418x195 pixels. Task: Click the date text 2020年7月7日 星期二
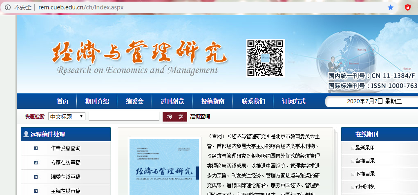click(374, 101)
